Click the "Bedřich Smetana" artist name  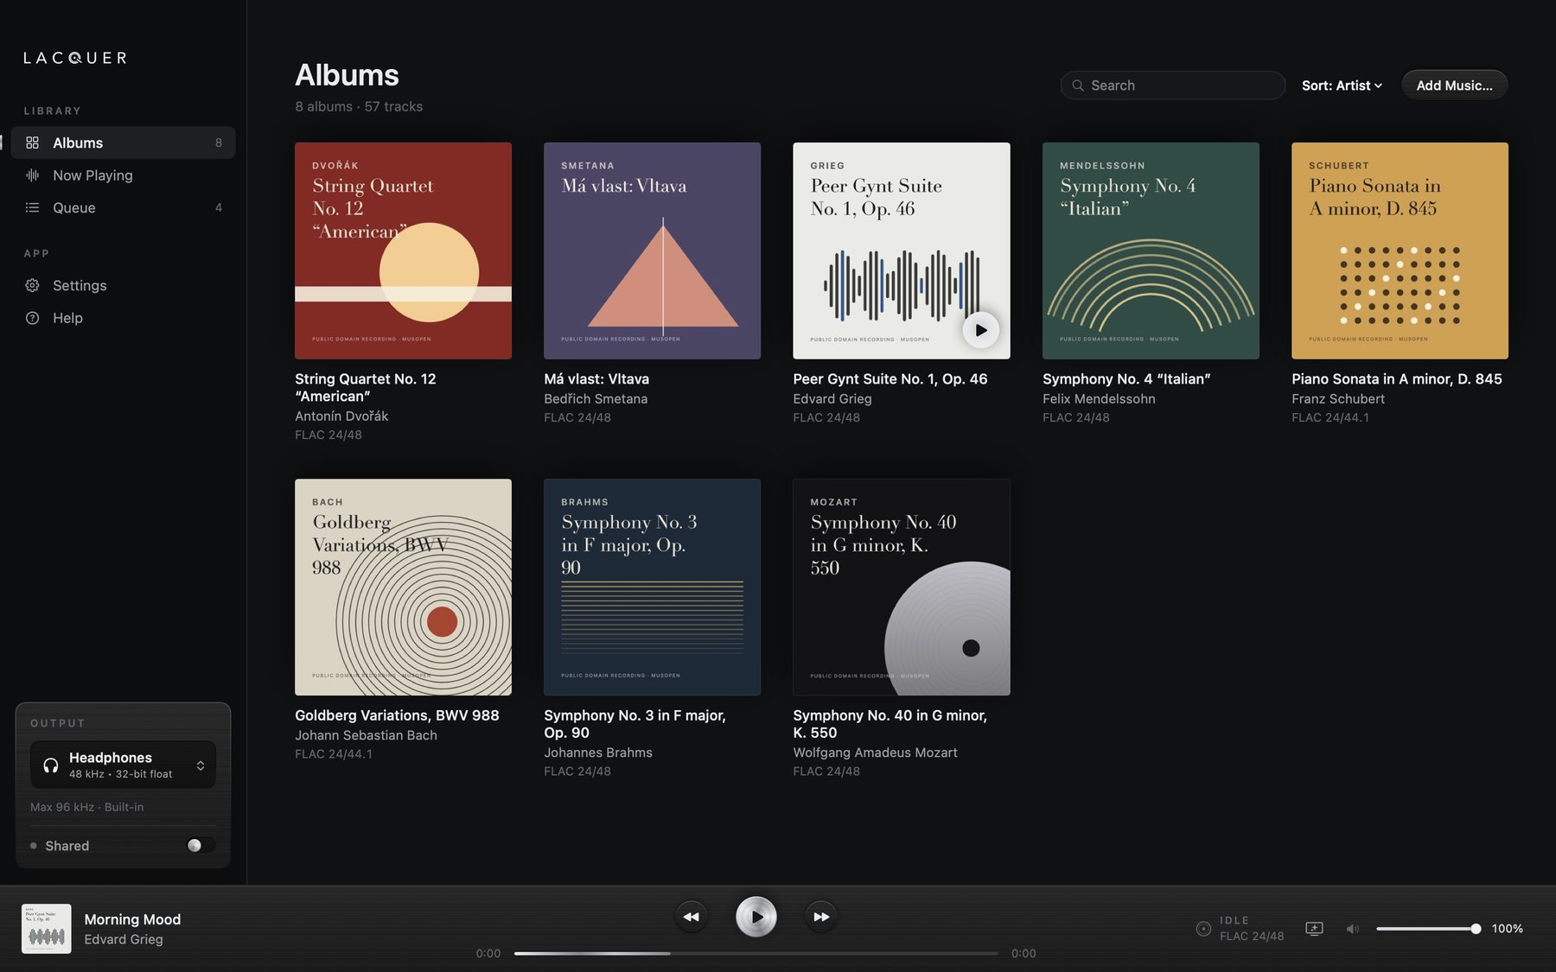[596, 399]
